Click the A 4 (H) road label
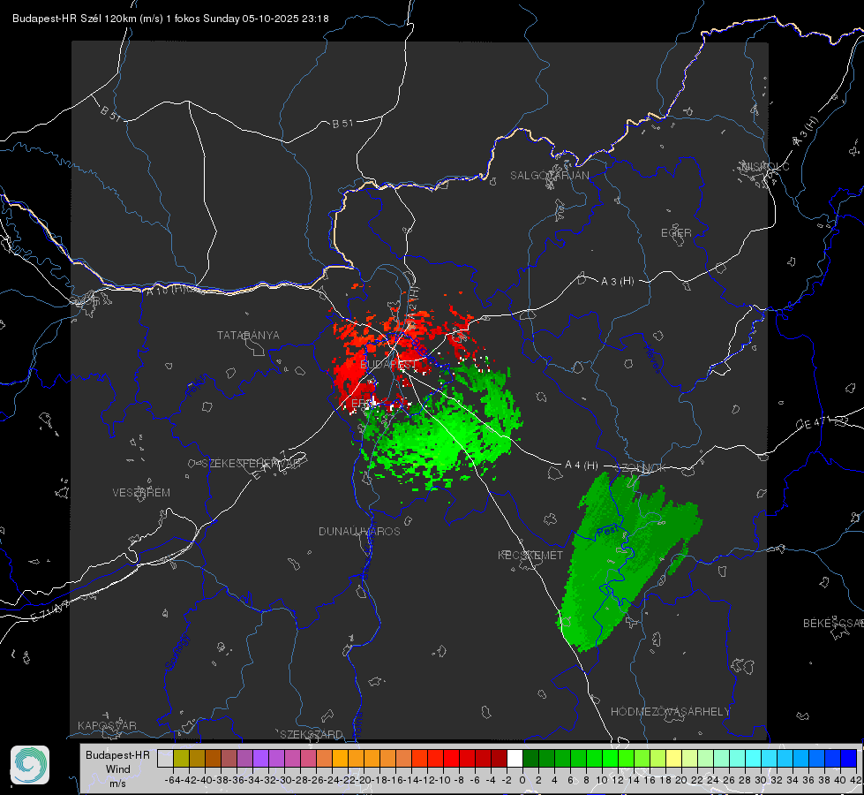This screenshot has height=795, width=864. coord(582,466)
